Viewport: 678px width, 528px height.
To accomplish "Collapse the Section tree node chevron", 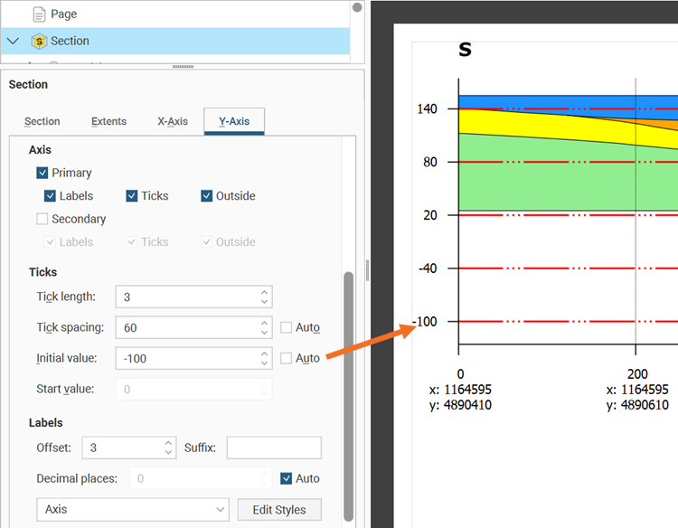I will (13, 41).
